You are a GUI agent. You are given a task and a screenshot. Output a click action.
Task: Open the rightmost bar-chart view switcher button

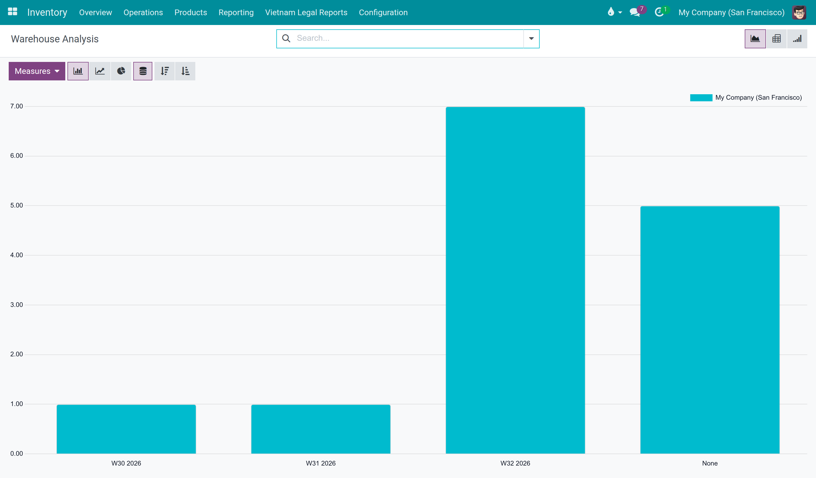click(797, 39)
